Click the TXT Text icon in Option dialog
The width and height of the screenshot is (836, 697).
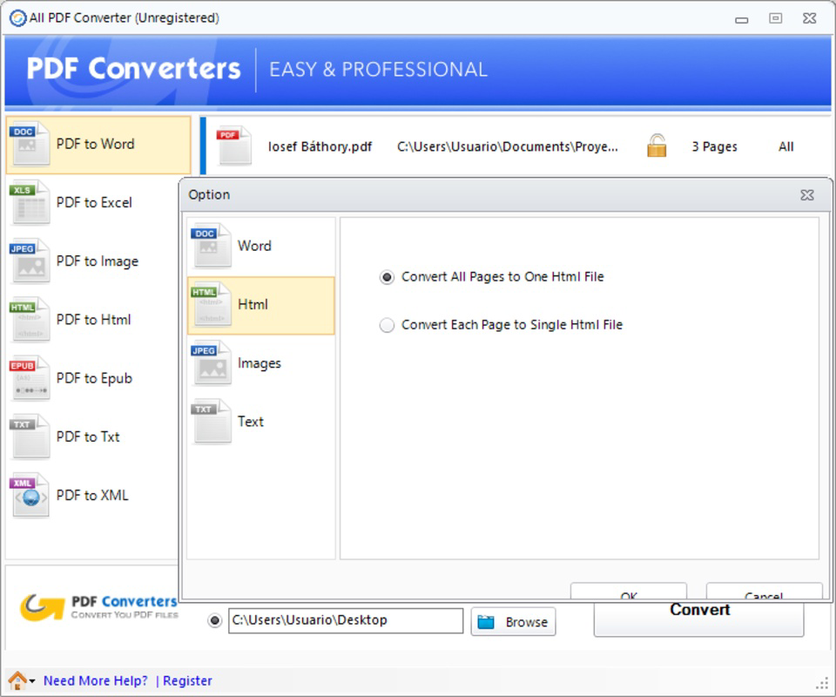coord(212,423)
